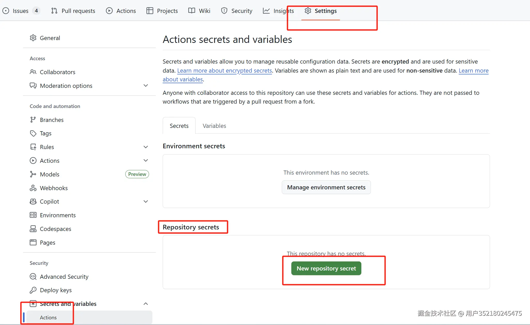Expand the Moderation options chevron
530x325 pixels.
[146, 86]
